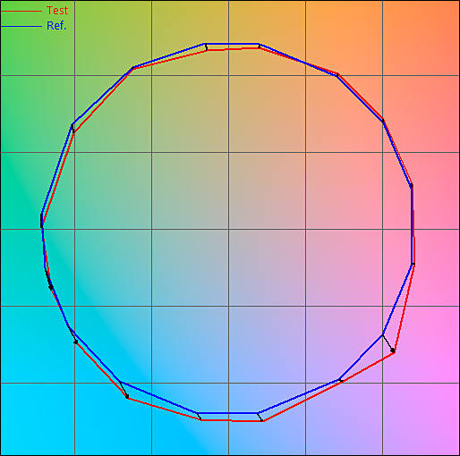Select the bottom flat blue Ref. segment
Screen dimensions: 460x456
pos(227,413)
